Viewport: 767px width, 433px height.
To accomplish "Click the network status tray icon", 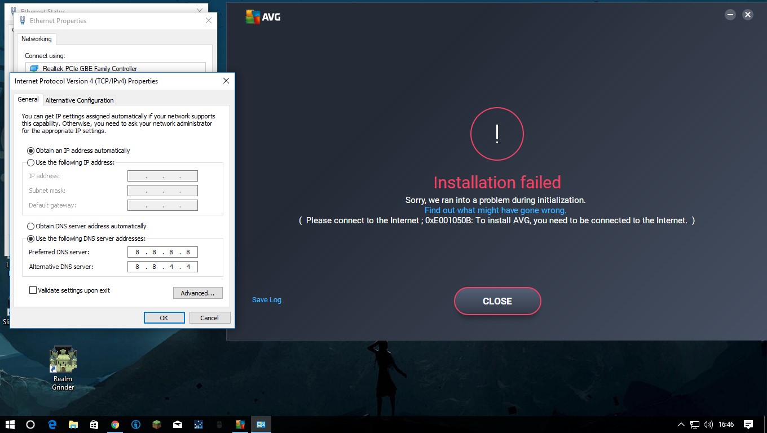I will pos(695,425).
